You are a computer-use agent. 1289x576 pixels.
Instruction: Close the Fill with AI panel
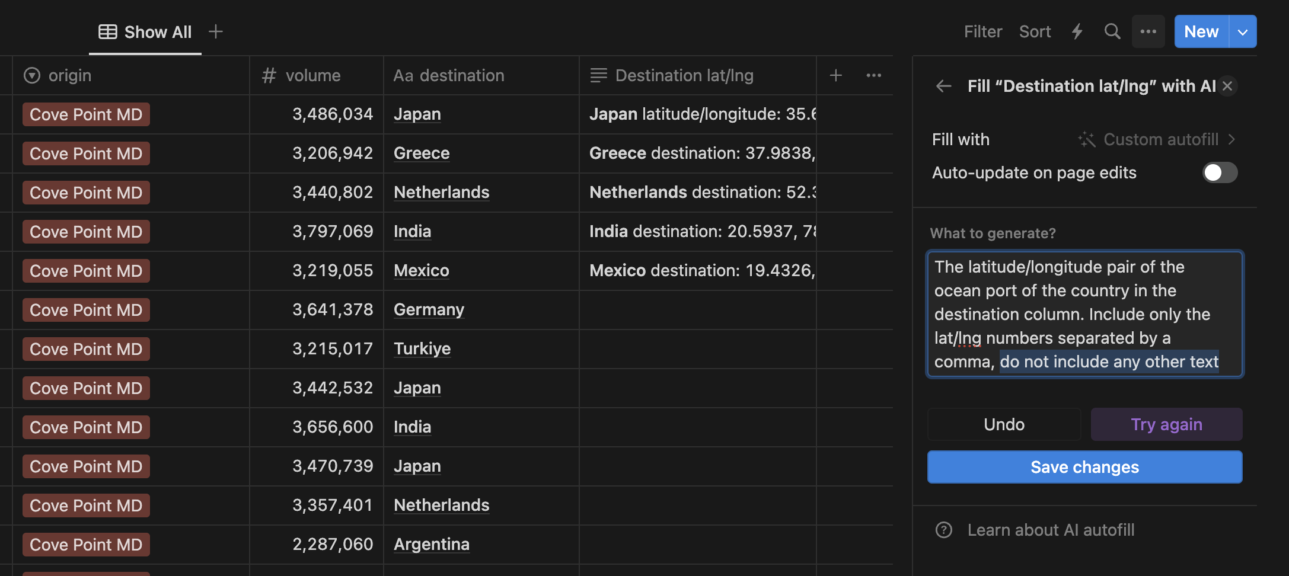(x=1227, y=86)
